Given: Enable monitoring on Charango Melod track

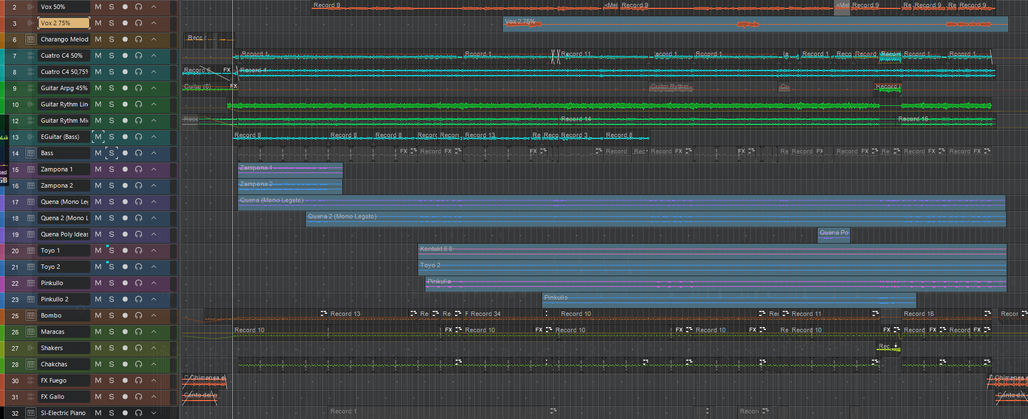Looking at the screenshot, I should pos(139,39).
